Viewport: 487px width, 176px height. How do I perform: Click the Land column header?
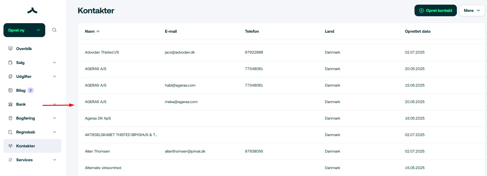click(x=330, y=31)
